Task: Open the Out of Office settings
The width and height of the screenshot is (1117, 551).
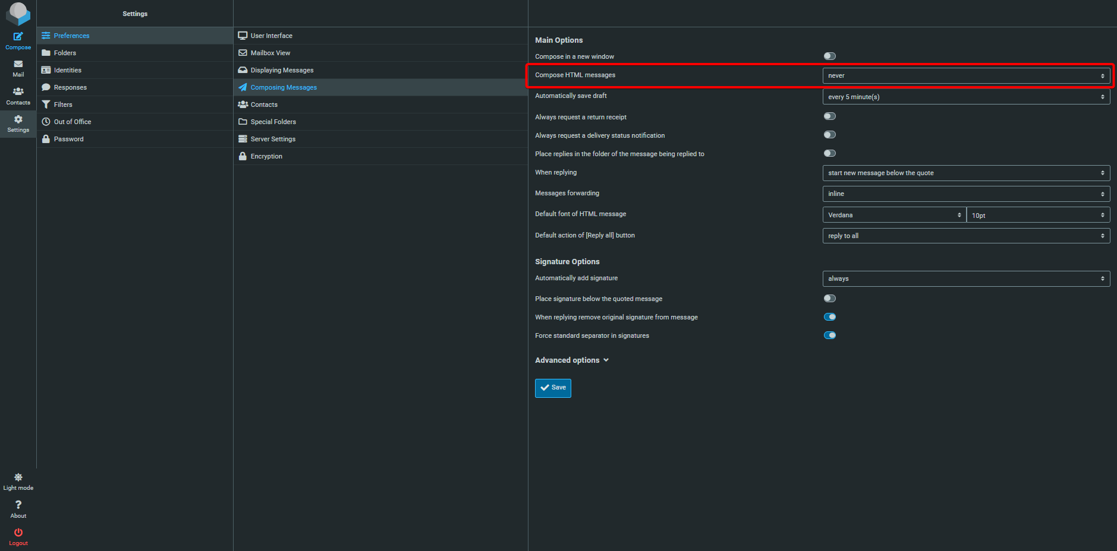Action: pos(72,122)
